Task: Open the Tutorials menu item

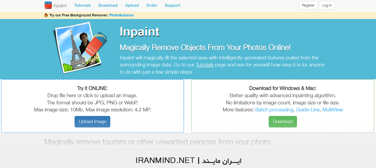Action: (x=82, y=5)
